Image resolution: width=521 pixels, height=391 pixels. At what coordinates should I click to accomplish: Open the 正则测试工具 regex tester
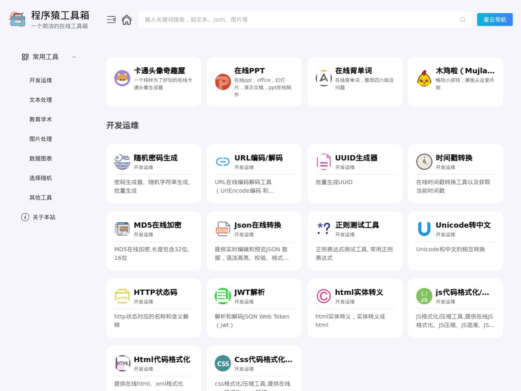355,240
